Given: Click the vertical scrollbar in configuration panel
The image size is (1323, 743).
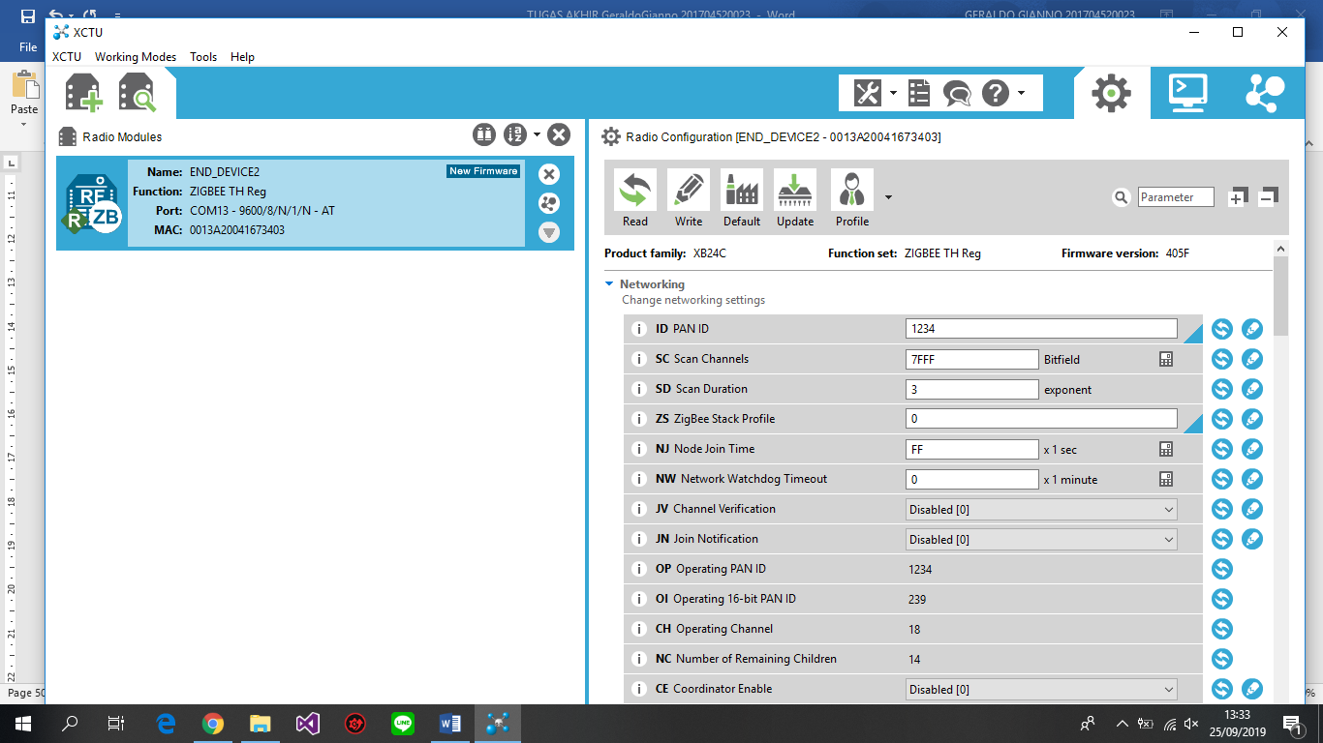Looking at the screenshot, I should pos(1281,296).
